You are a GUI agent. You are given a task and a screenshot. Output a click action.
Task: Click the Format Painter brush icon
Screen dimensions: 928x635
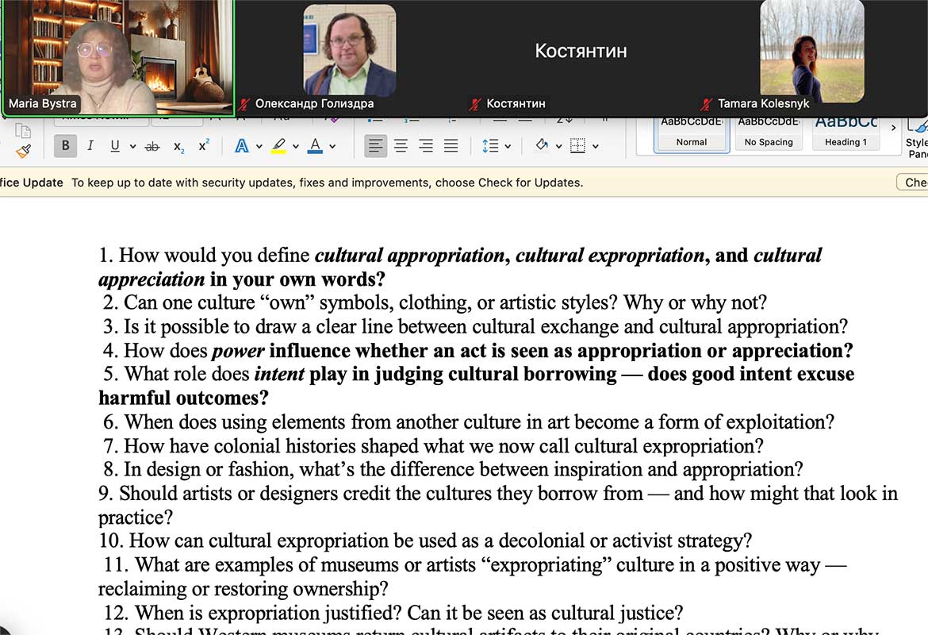23,149
